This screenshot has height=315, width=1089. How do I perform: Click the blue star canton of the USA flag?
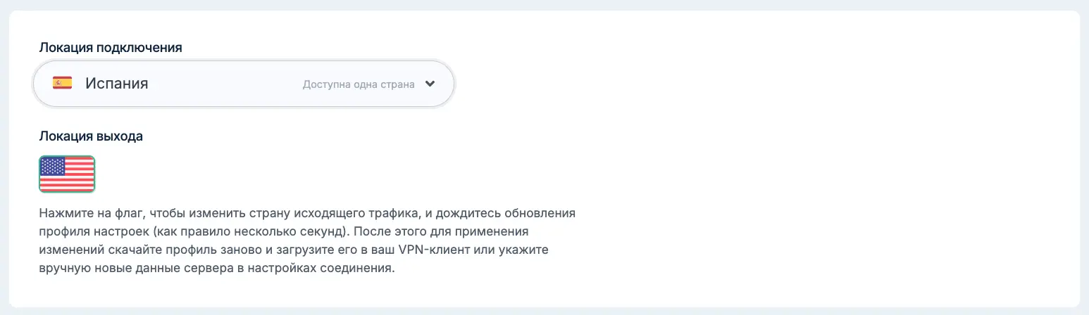pyautogui.click(x=51, y=166)
